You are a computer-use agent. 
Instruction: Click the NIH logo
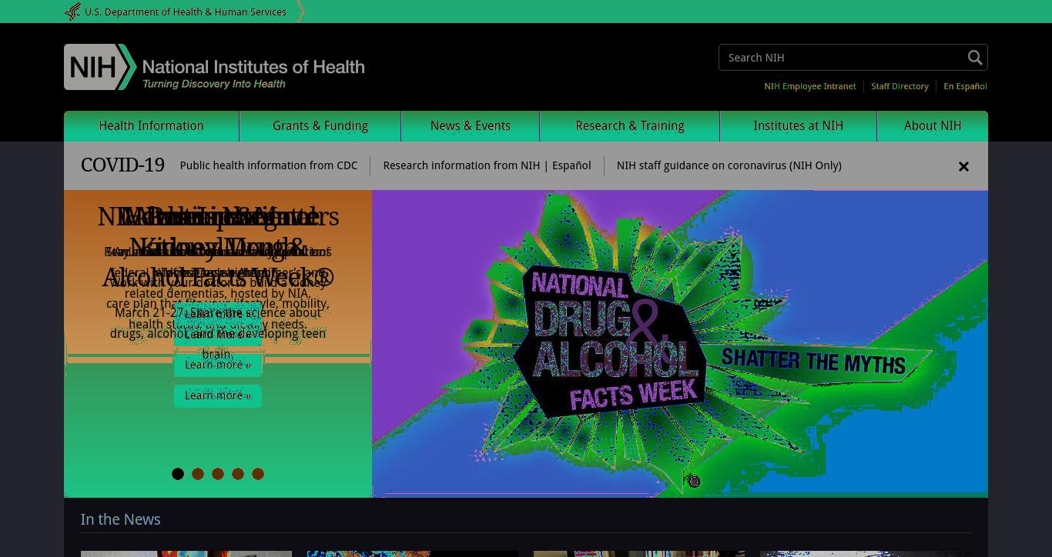point(100,67)
